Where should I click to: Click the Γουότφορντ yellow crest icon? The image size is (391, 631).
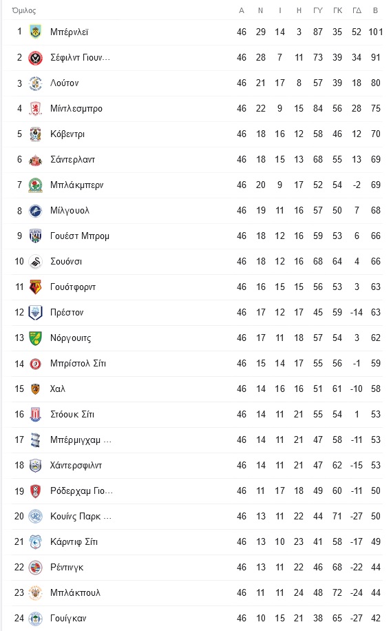[x=35, y=287]
